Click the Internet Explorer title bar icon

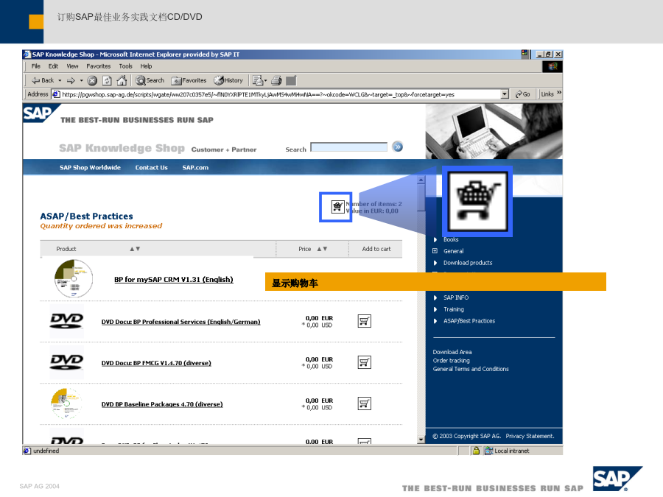pos(27,54)
